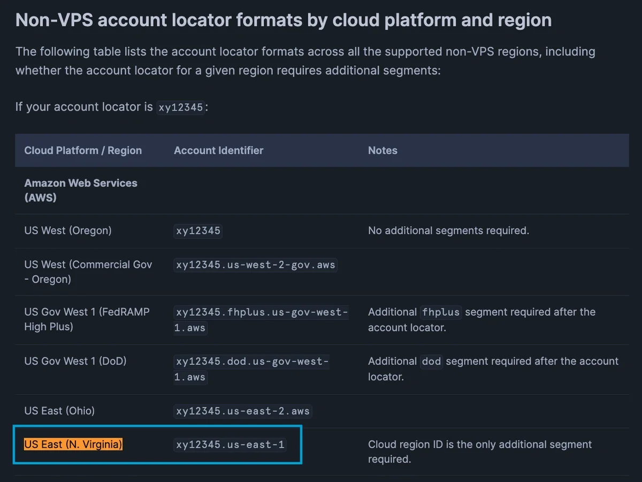Click the US West (Oregon) region cell
Viewport: 642px width, 482px height.
[68, 231]
